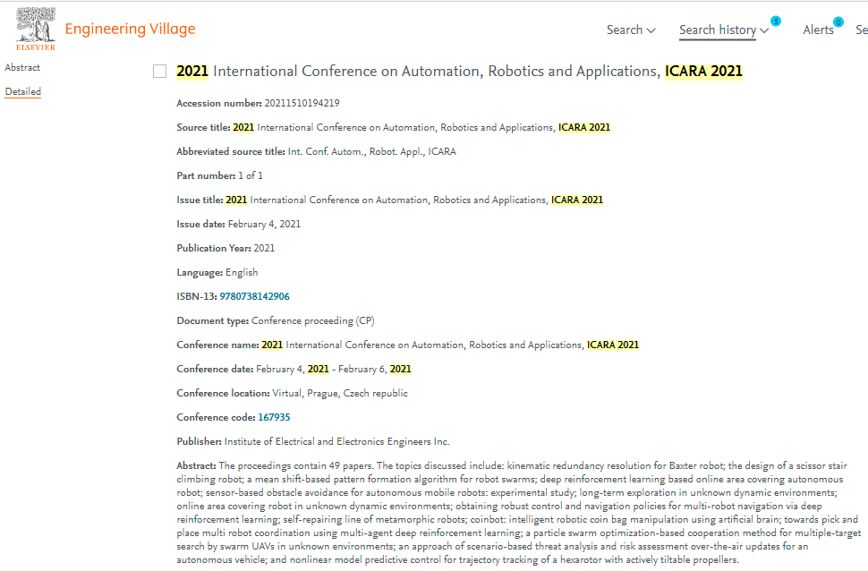
Task: Select the abbreviated source title Int. Conf. Autom., Robot. Appl., ICARA
Action: click(x=372, y=152)
